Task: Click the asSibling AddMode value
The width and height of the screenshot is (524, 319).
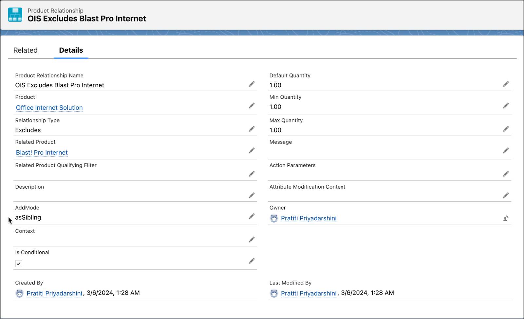Action: 28,217
